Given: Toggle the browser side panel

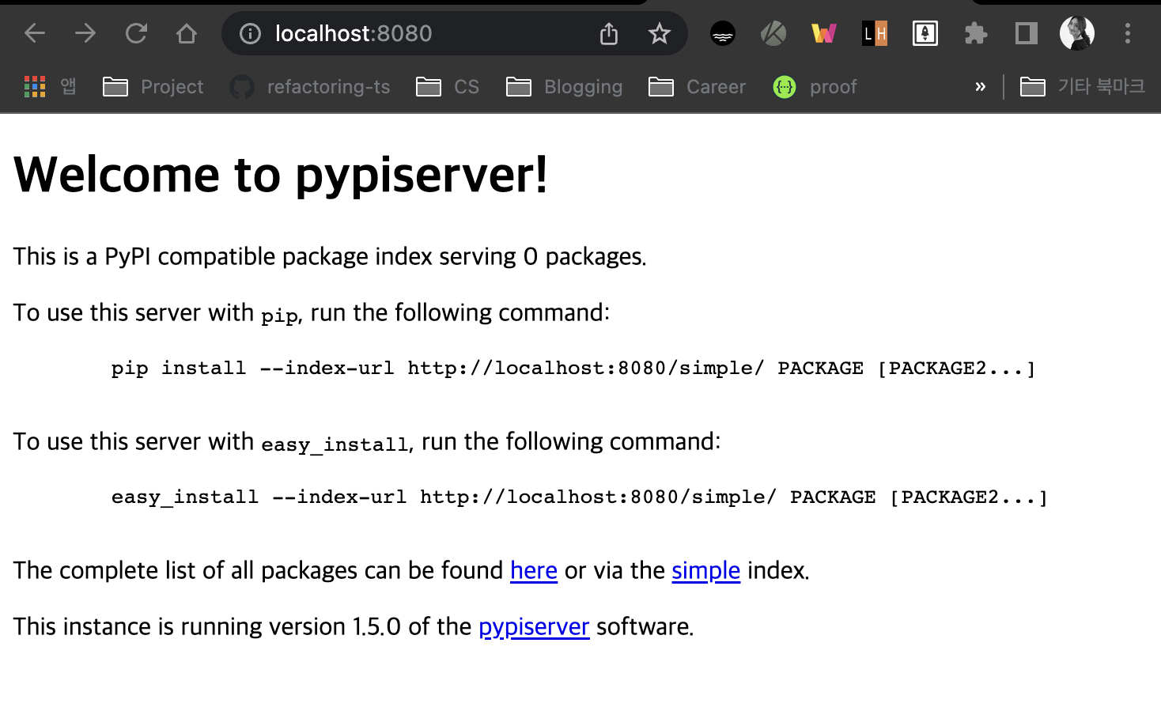Looking at the screenshot, I should (x=1027, y=33).
